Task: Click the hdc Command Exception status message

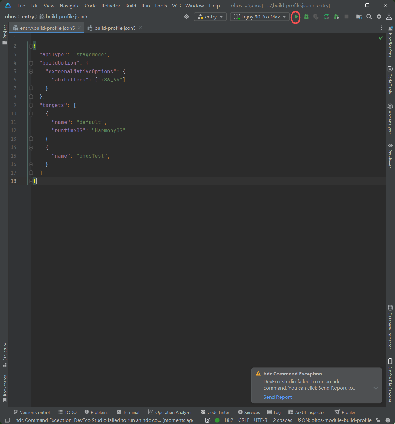Action: [x=104, y=420]
